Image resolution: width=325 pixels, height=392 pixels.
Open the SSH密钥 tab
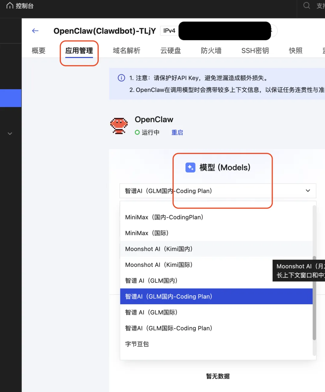pos(255,51)
